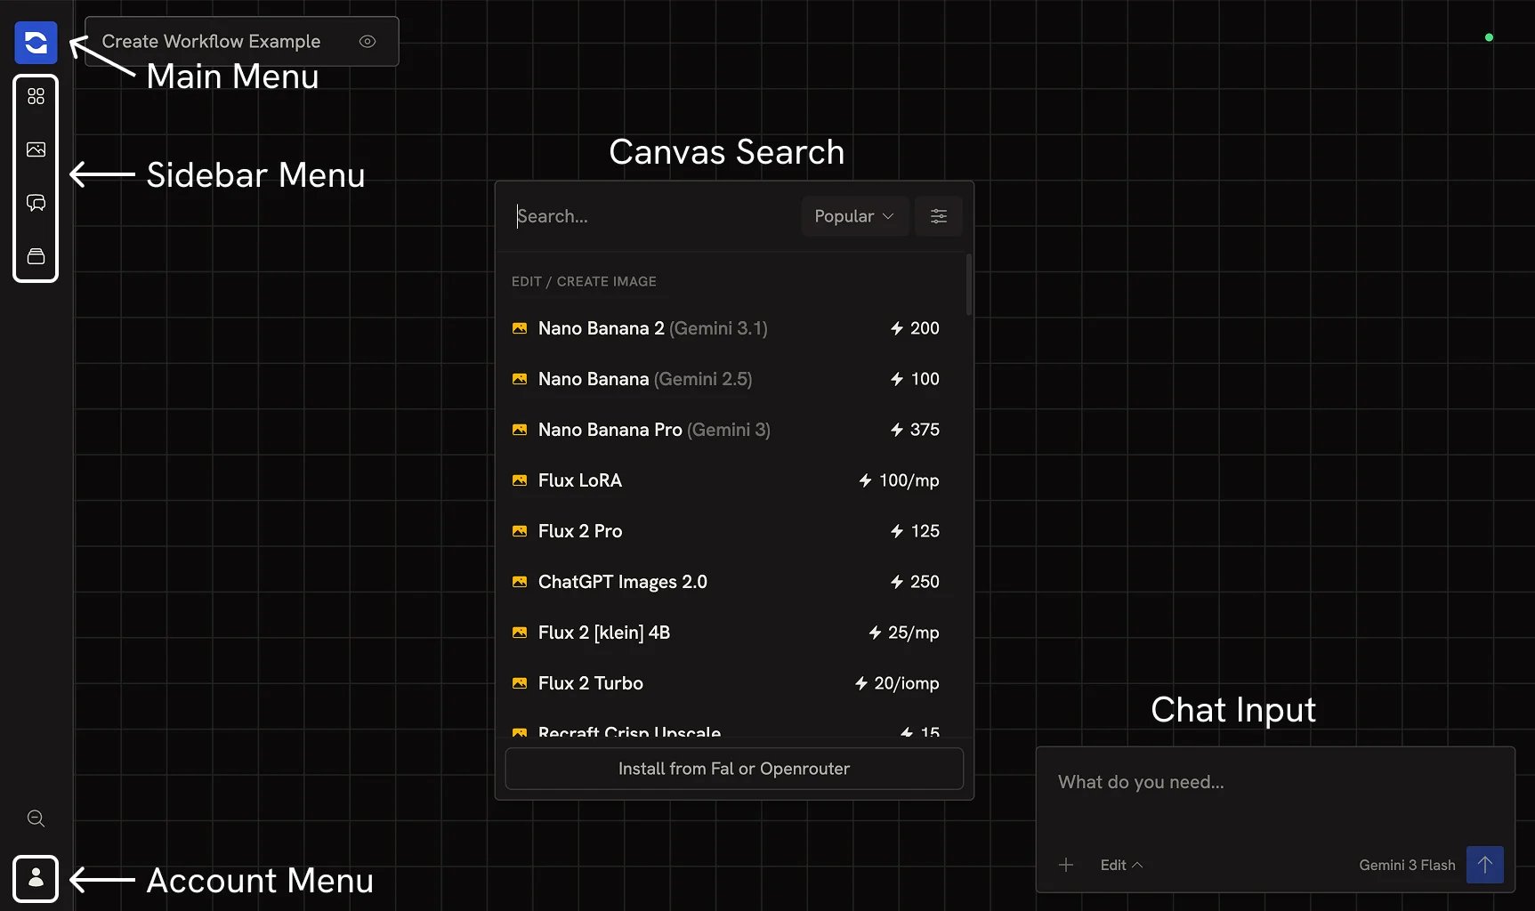Click the green status dot indicator
This screenshot has height=911, width=1535.
click(x=1489, y=37)
